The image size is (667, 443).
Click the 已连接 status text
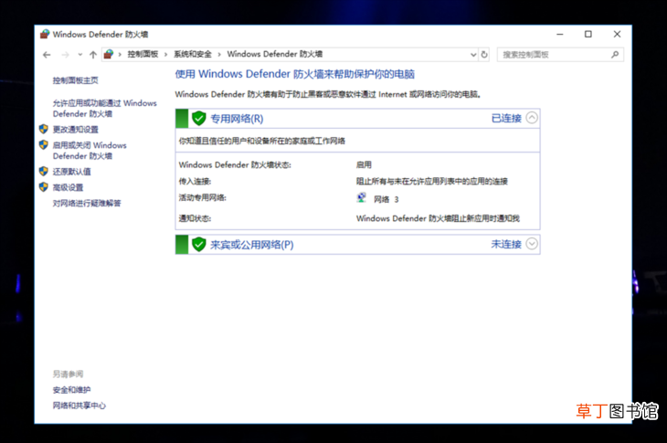(x=506, y=118)
